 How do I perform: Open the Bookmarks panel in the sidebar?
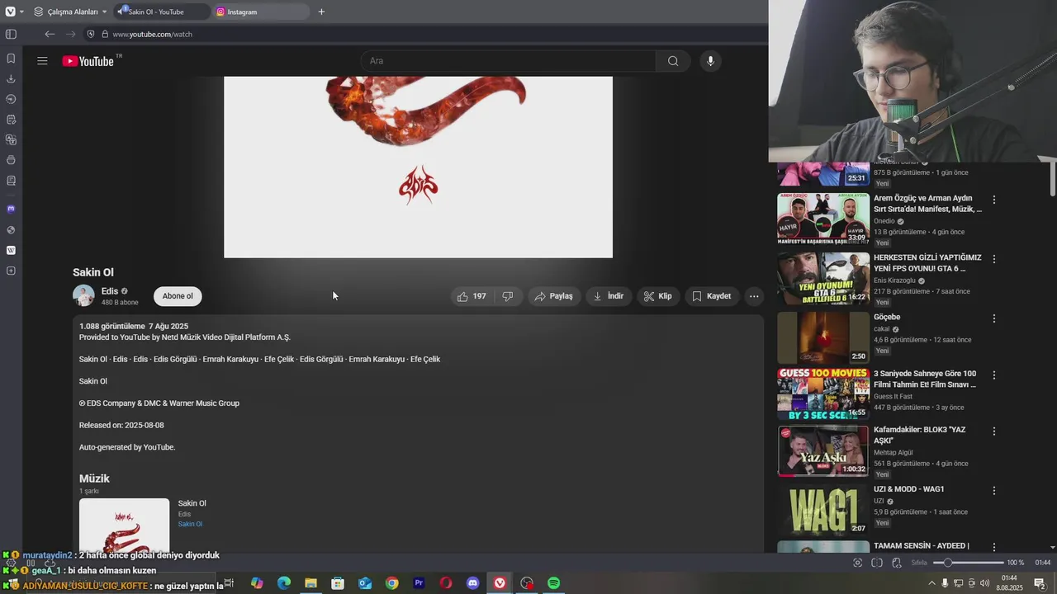pyautogui.click(x=11, y=59)
